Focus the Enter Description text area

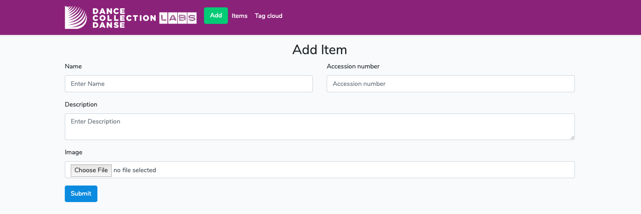click(x=319, y=126)
